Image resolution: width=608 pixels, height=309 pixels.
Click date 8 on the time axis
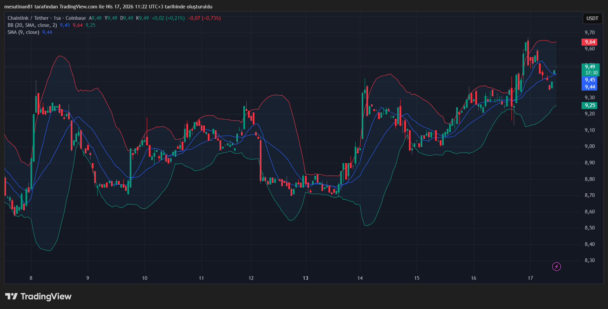click(31, 278)
